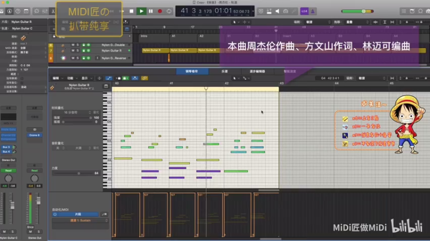This screenshot has width=430, height=241.
Task: Click the Play button in the transport
Action: point(141,11)
